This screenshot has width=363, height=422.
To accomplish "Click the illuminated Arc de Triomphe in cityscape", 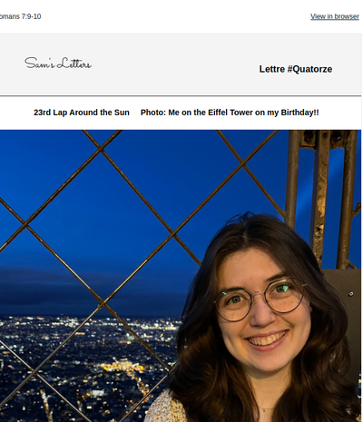I will (x=122, y=366).
